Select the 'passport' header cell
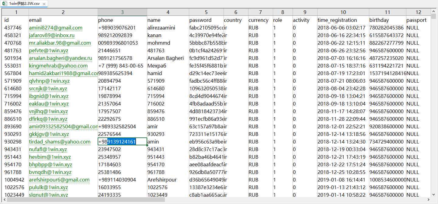Screen dimensions: 438x204 point(418,20)
